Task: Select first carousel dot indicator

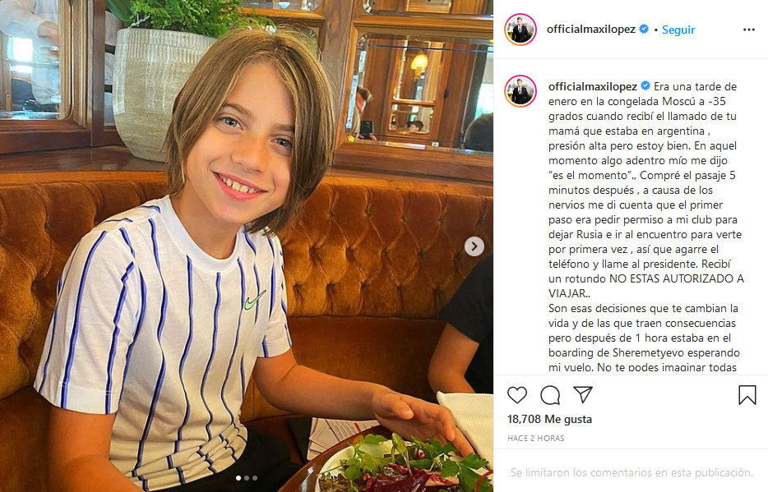Action: coord(238,478)
